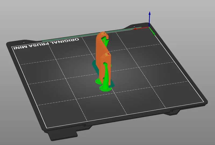The width and height of the screenshot is (215, 145).
Task: Click the red X-axis arrow
Action: click(x=141, y=28)
